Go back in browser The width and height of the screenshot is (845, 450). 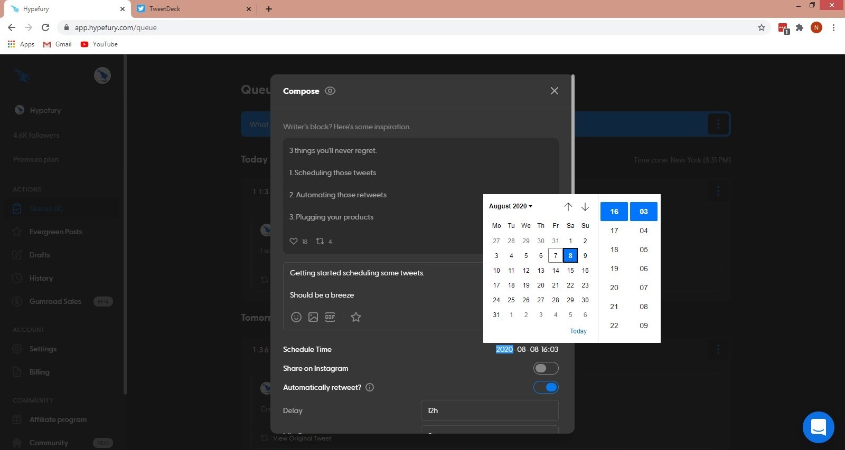coord(12,27)
